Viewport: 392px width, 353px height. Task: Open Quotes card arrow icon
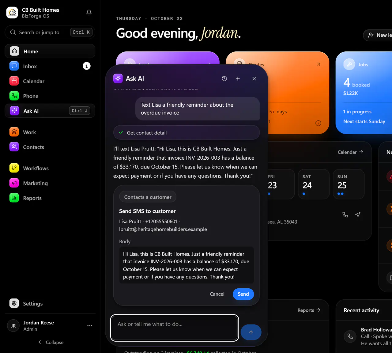pos(318,64)
